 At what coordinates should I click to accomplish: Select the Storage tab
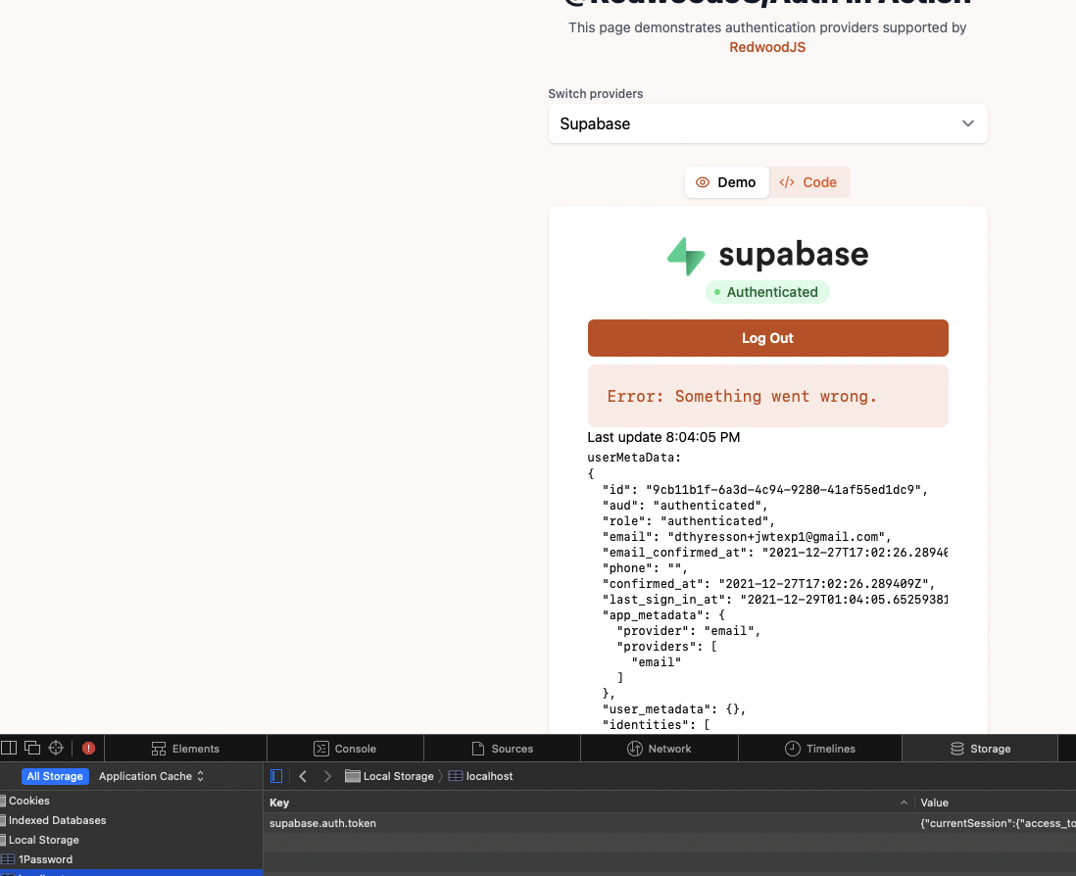(x=980, y=749)
